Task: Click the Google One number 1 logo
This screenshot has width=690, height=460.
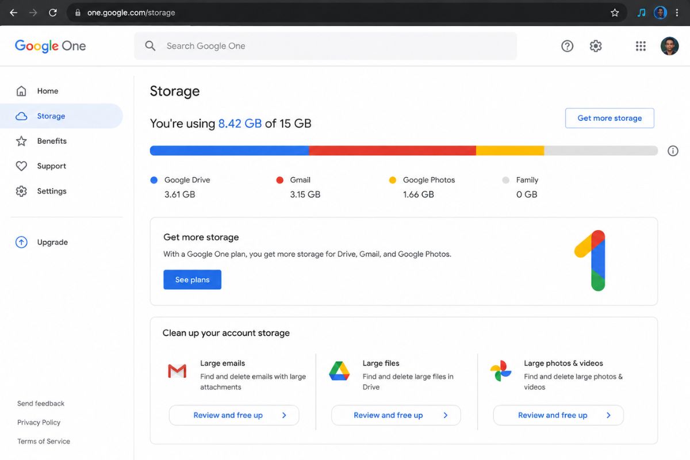Action: (591, 260)
